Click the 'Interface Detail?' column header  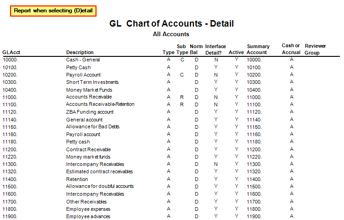tap(215, 49)
